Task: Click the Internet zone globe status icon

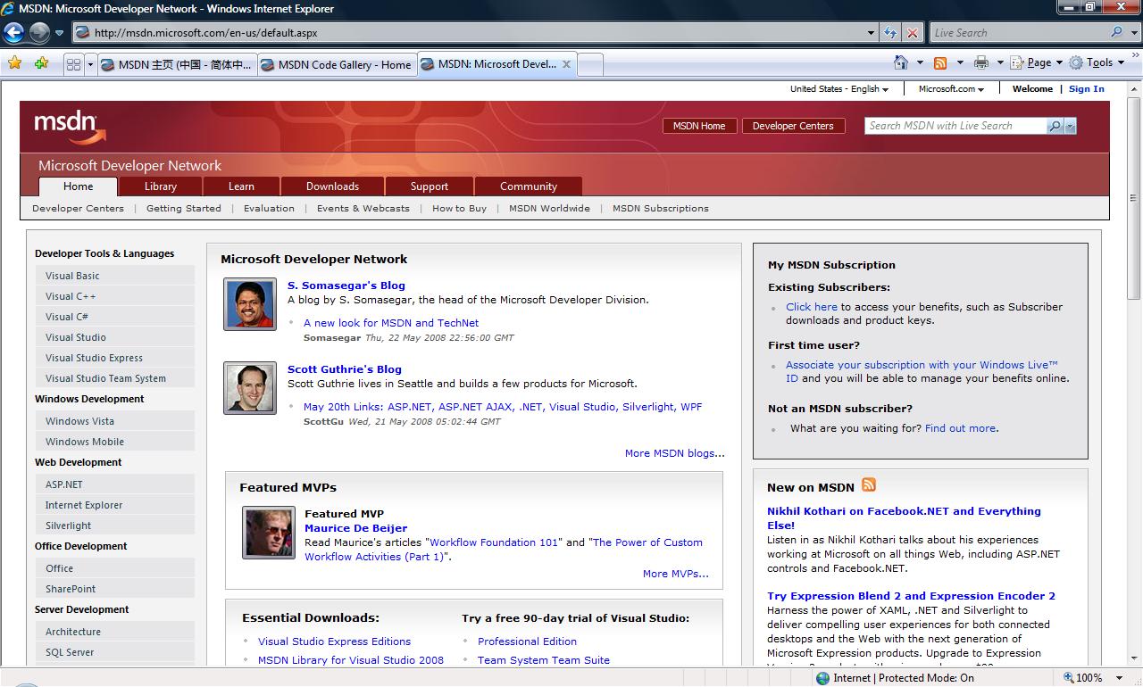Action: pos(822,678)
